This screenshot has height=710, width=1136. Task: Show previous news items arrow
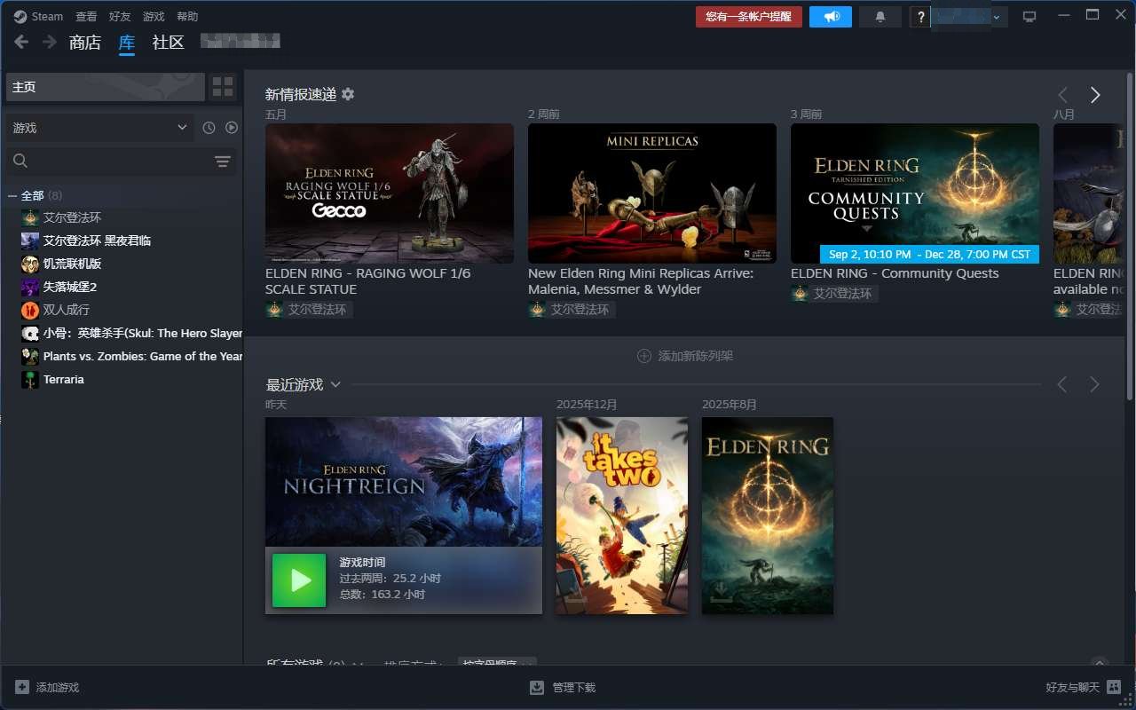click(x=1062, y=95)
